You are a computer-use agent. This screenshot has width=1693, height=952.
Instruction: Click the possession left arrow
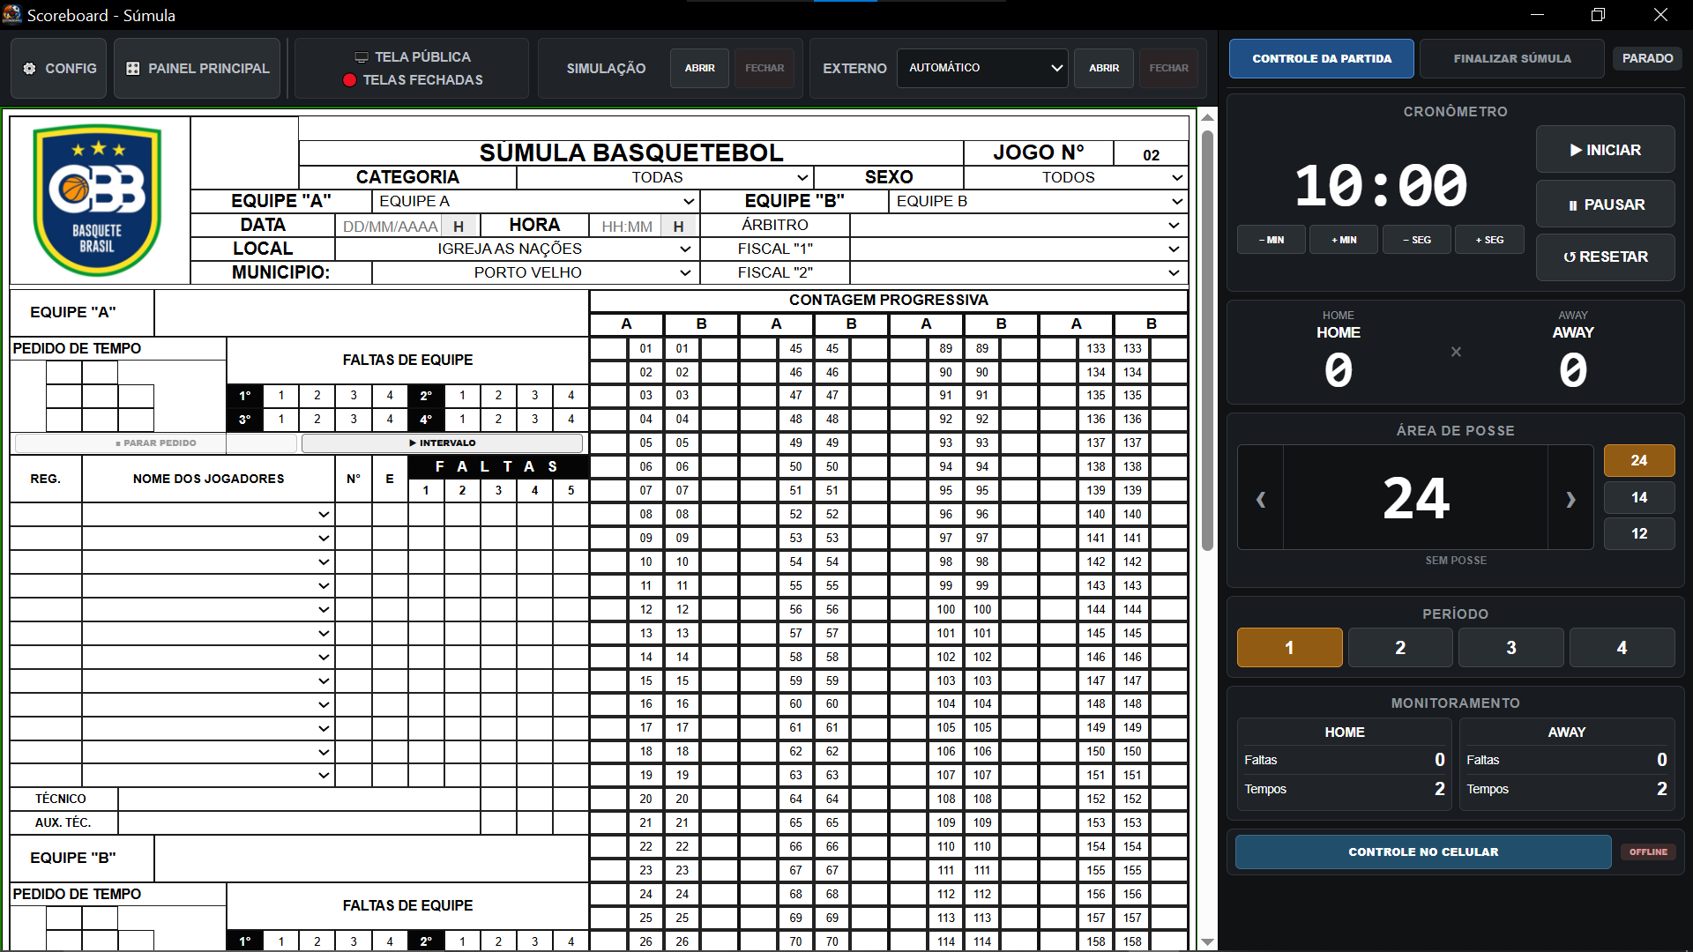(1261, 499)
